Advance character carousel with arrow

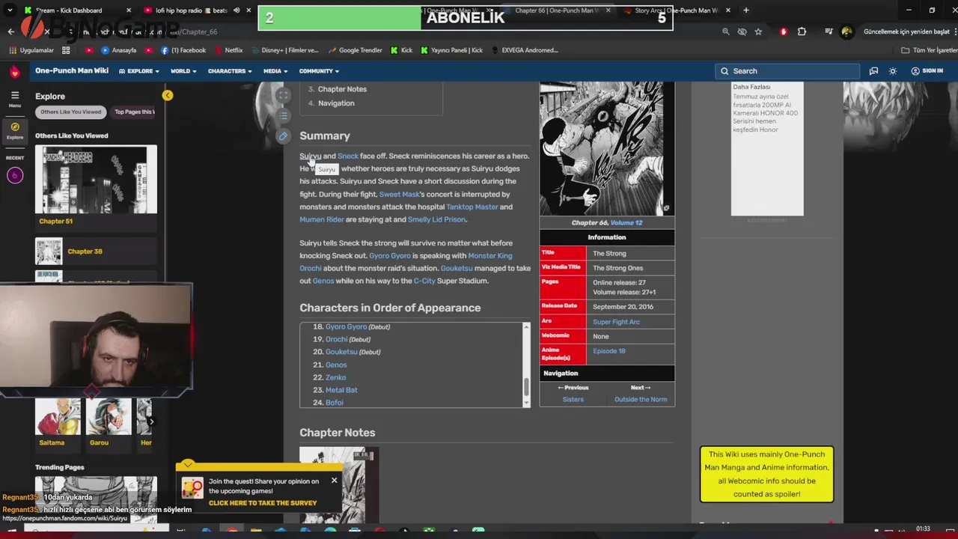150,421
